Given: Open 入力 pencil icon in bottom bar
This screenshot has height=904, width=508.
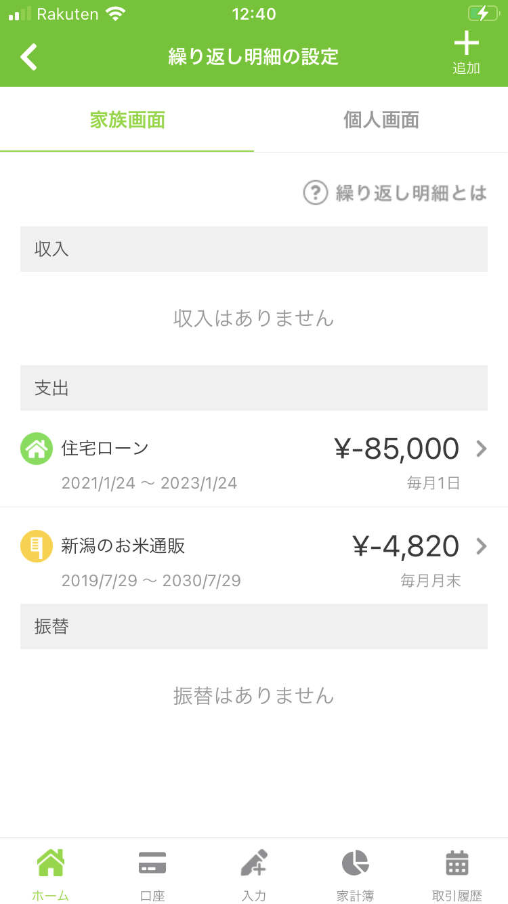Looking at the screenshot, I should pyautogui.click(x=254, y=875).
